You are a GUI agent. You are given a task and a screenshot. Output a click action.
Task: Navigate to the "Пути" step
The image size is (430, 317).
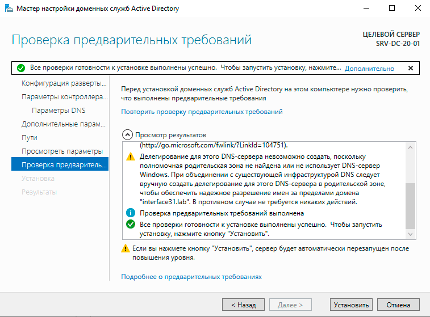tap(30, 138)
